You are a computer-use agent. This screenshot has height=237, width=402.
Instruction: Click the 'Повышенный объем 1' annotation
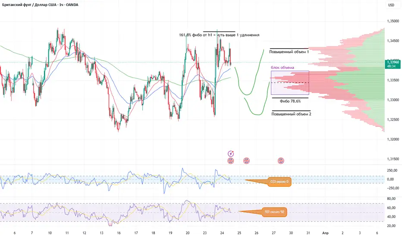(289, 52)
